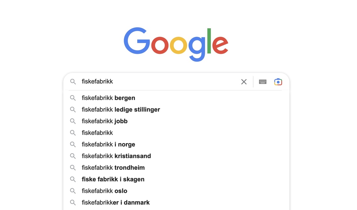Click the search icon beside 'fiskefabrikk bergen'
This screenshot has height=210, width=357.
click(73, 98)
